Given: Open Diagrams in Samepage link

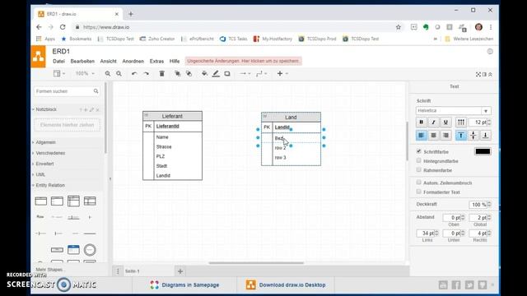Looking at the screenshot, I should (x=184, y=285).
